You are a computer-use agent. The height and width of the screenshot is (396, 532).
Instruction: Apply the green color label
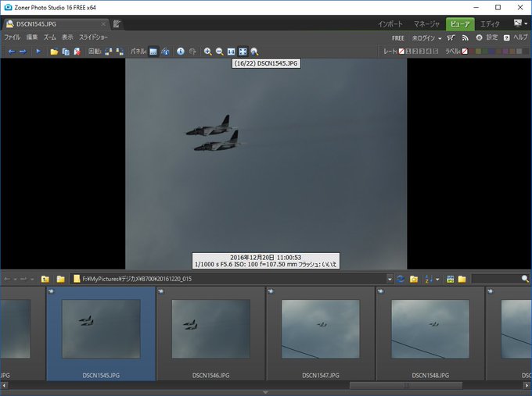click(x=485, y=52)
